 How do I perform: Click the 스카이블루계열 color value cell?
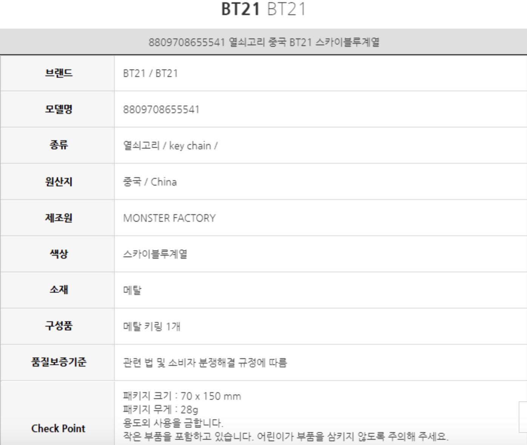point(155,254)
